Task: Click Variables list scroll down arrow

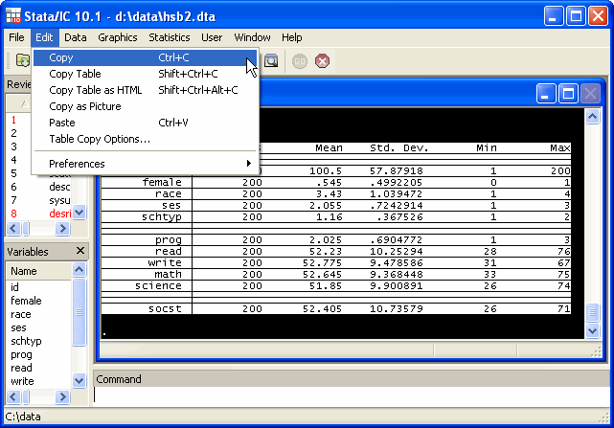Action: tap(80, 380)
